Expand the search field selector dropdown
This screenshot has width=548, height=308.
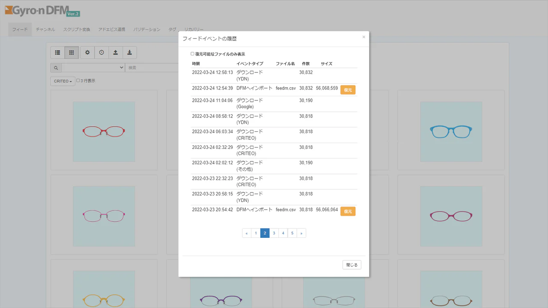pos(93,68)
